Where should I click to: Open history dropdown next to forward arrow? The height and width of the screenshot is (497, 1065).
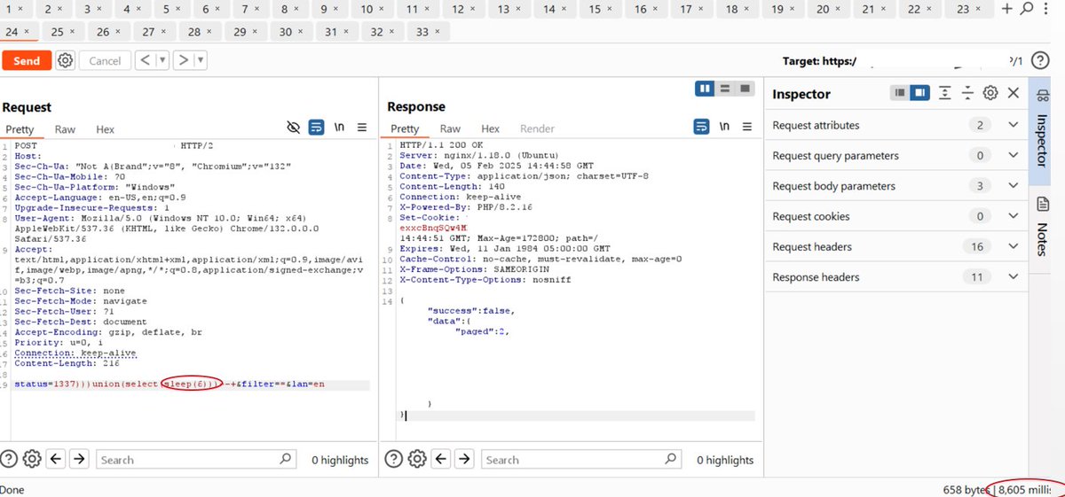click(201, 61)
